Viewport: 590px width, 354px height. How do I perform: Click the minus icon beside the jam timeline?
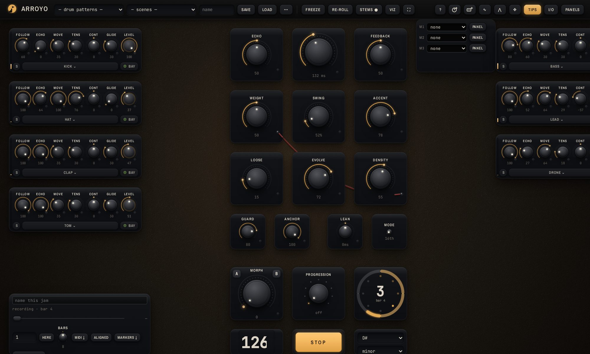pyautogui.click(x=146, y=319)
